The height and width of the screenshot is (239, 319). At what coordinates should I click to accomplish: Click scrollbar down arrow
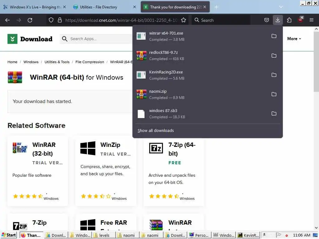(316, 228)
